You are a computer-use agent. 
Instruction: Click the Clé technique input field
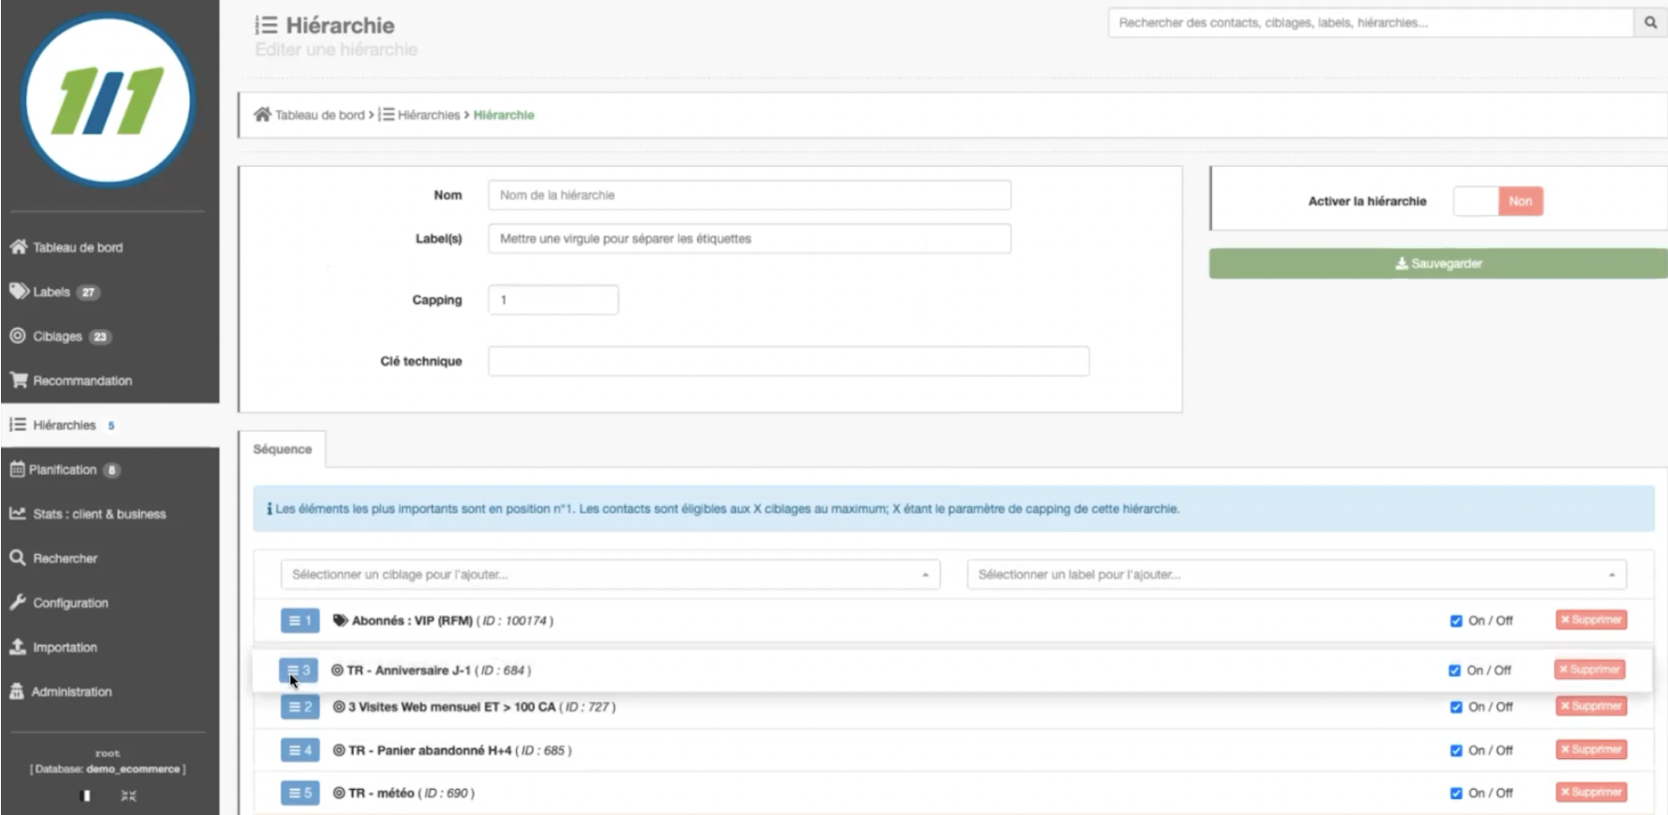[x=788, y=362]
